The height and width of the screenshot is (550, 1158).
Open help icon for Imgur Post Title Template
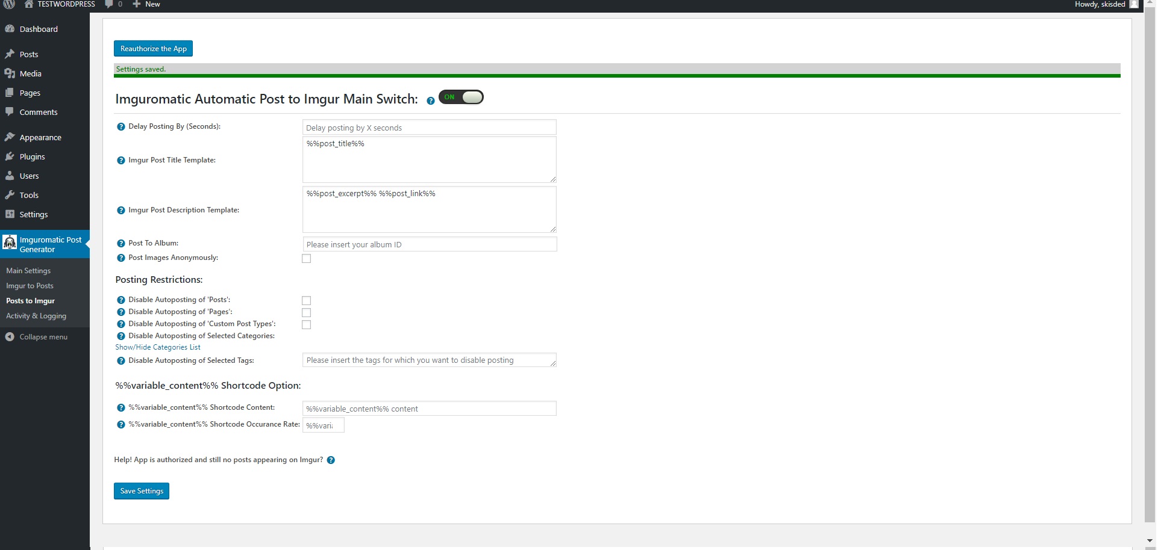(121, 161)
